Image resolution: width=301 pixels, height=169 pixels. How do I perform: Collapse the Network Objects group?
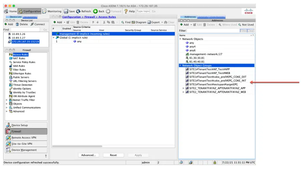tap(180, 39)
